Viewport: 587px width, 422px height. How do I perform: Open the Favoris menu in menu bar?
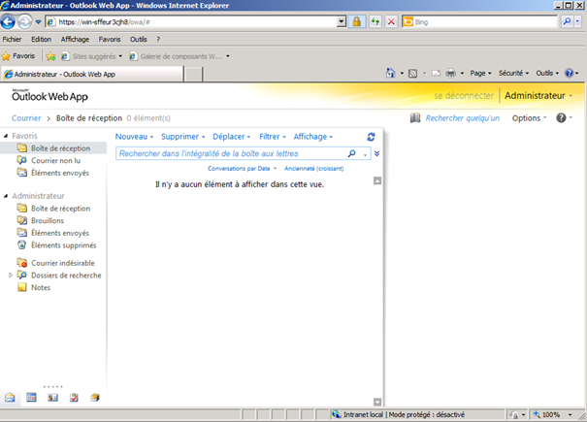[x=110, y=40]
